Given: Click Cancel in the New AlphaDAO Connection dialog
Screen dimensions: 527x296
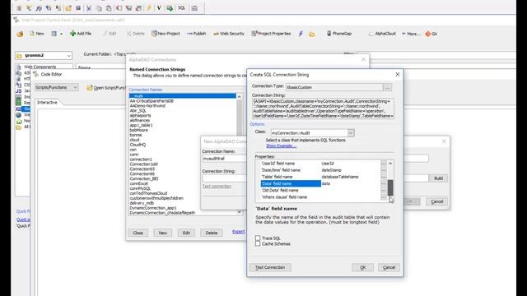Looking at the screenshot, I should pyautogui.click(x=437, y=201).
